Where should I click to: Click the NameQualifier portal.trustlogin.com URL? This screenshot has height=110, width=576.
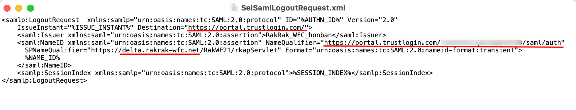[382, 42]
